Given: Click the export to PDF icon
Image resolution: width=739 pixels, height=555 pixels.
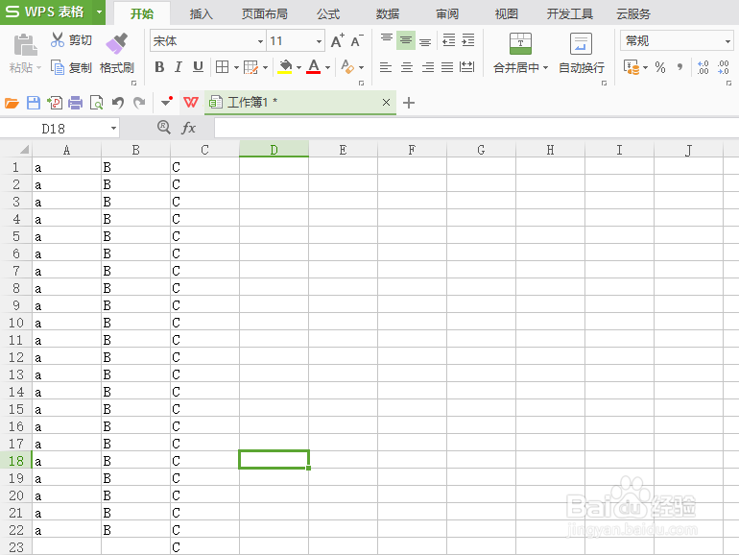Looking at the screenshot, I should [x=55, y=103].
